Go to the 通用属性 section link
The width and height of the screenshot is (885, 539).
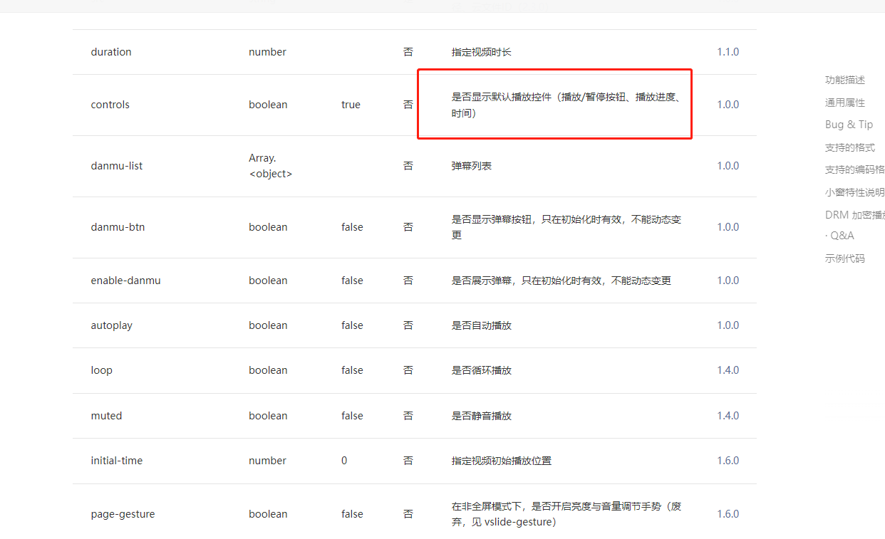coord(845,103)
